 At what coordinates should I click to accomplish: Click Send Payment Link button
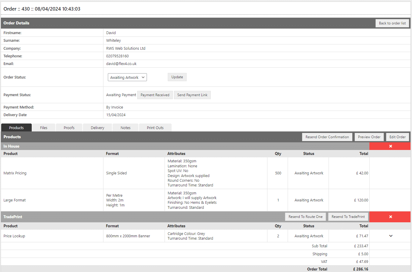[192, 95]
